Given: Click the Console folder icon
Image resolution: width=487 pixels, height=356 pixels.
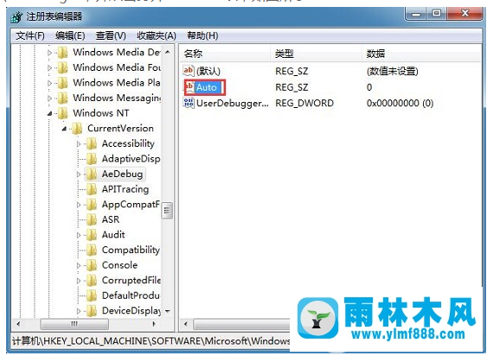Looking at the screenshot, I should tap(92, 265).
